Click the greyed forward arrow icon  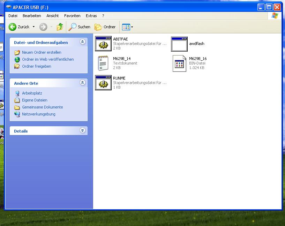[43, 27]
